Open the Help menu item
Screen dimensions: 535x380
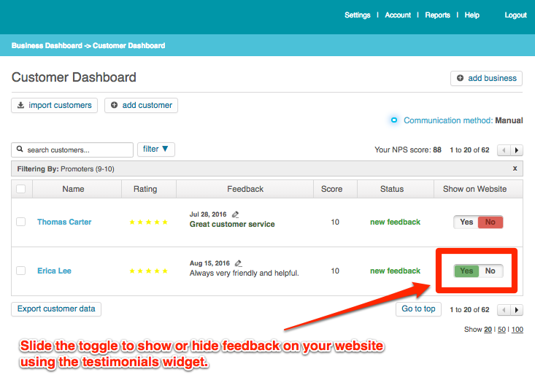point(472,15)
